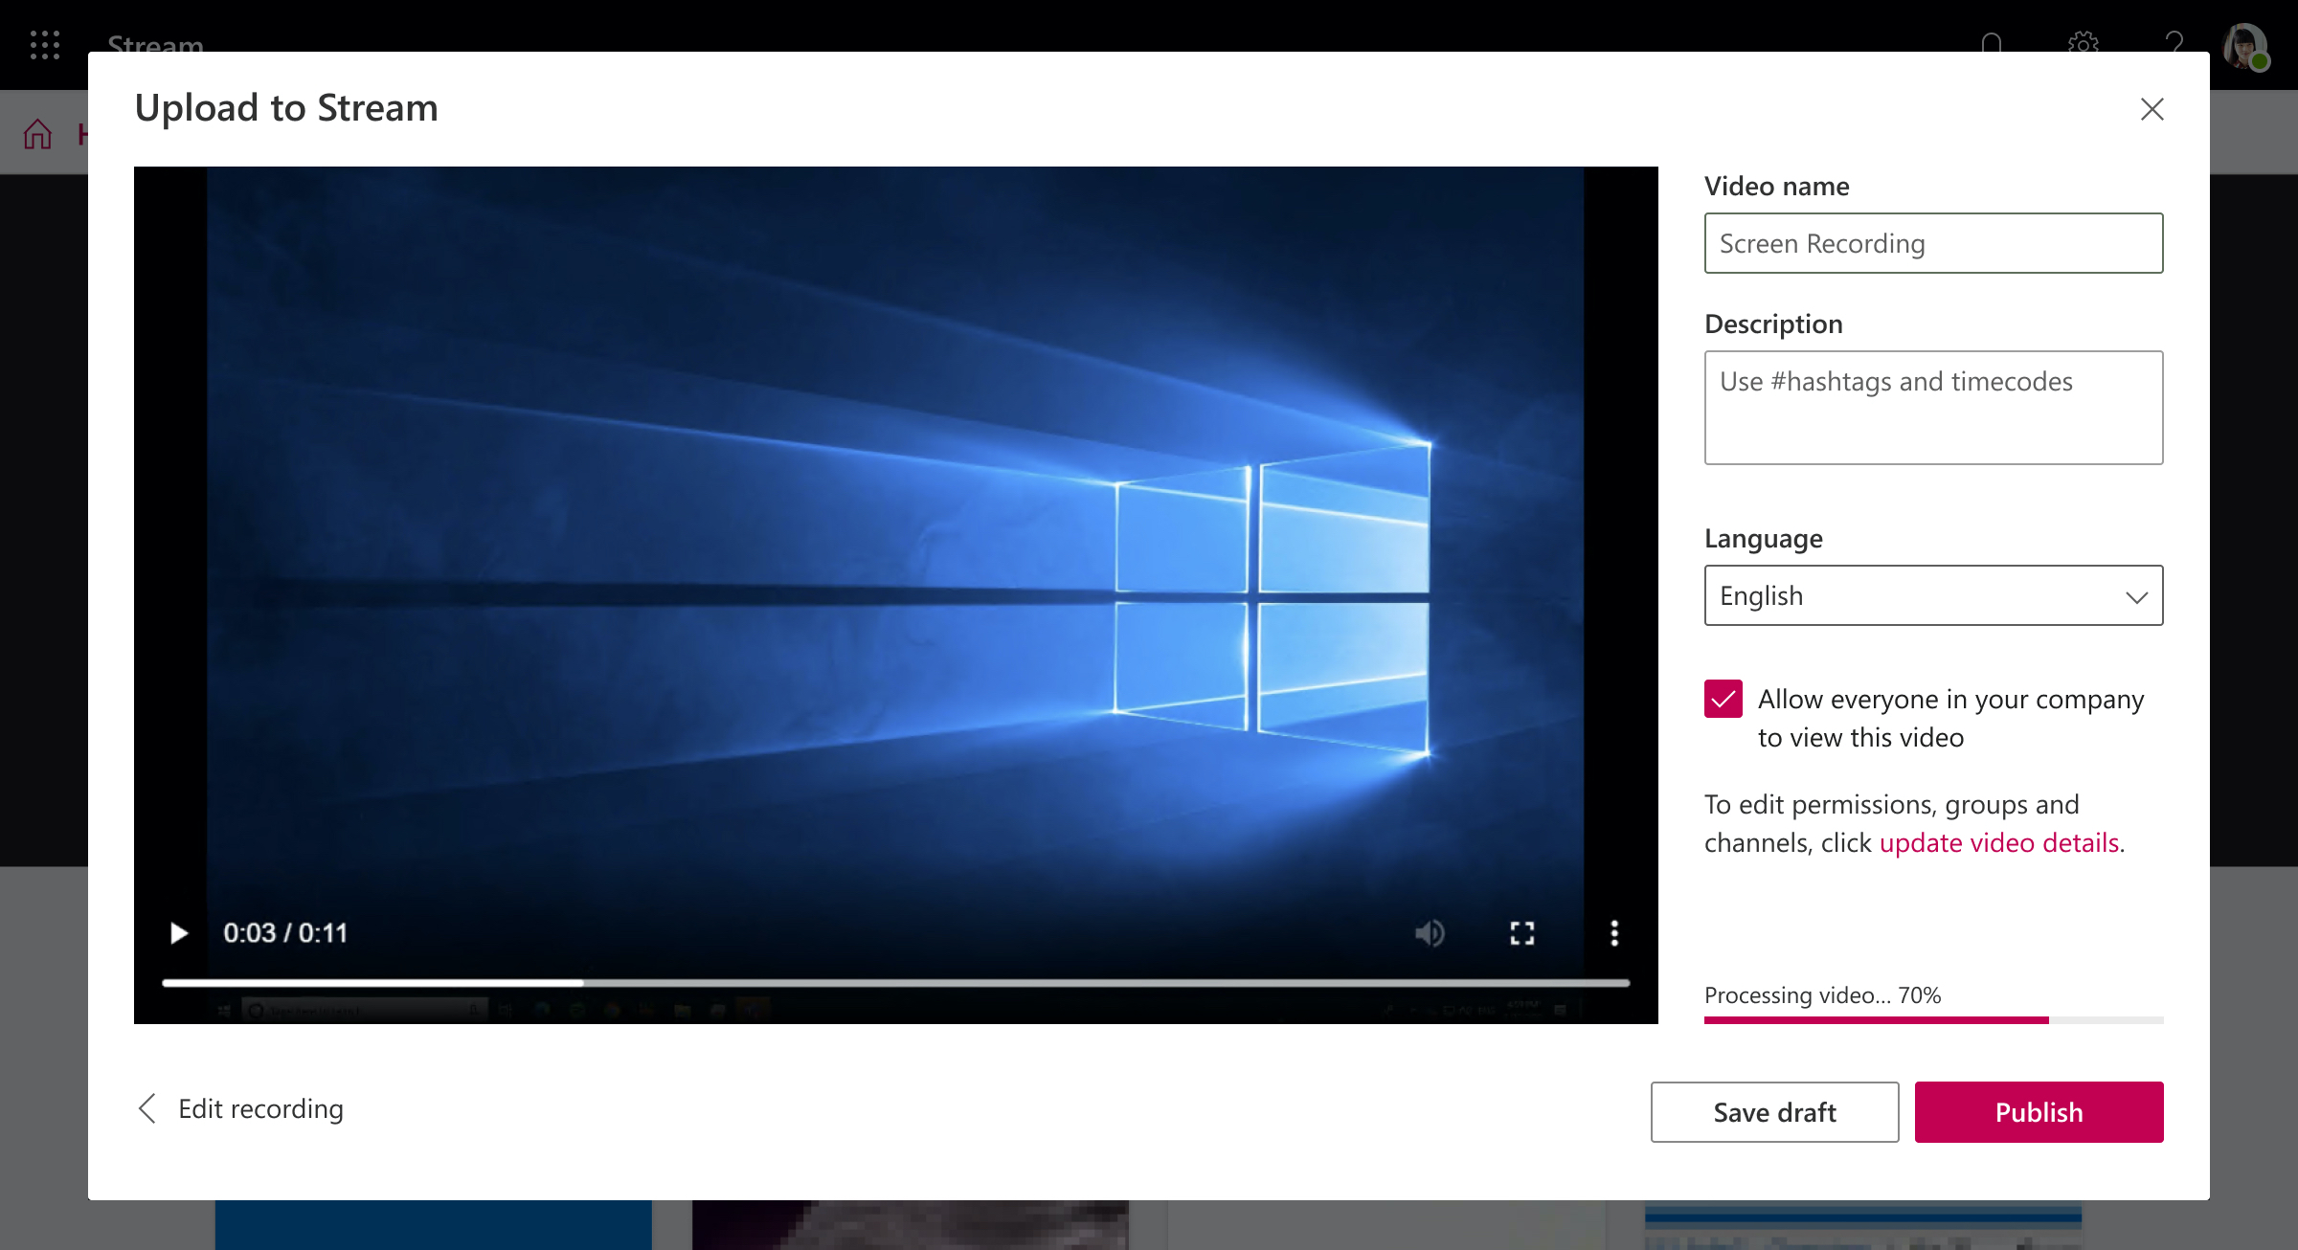Publish the video

click(2039, 1112)
